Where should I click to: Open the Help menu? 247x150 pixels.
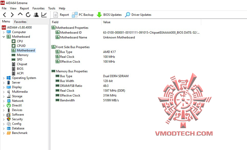[62, 8]
